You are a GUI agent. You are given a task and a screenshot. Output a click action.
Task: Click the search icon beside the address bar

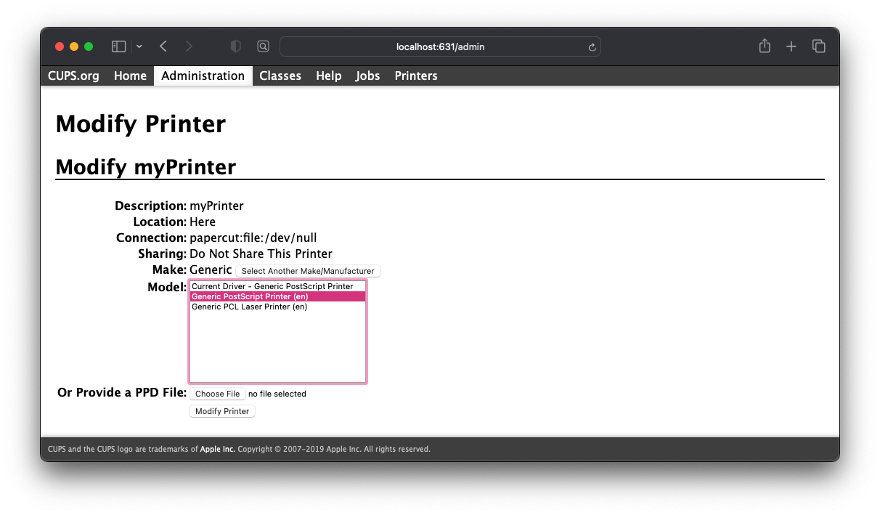(263, 46)
